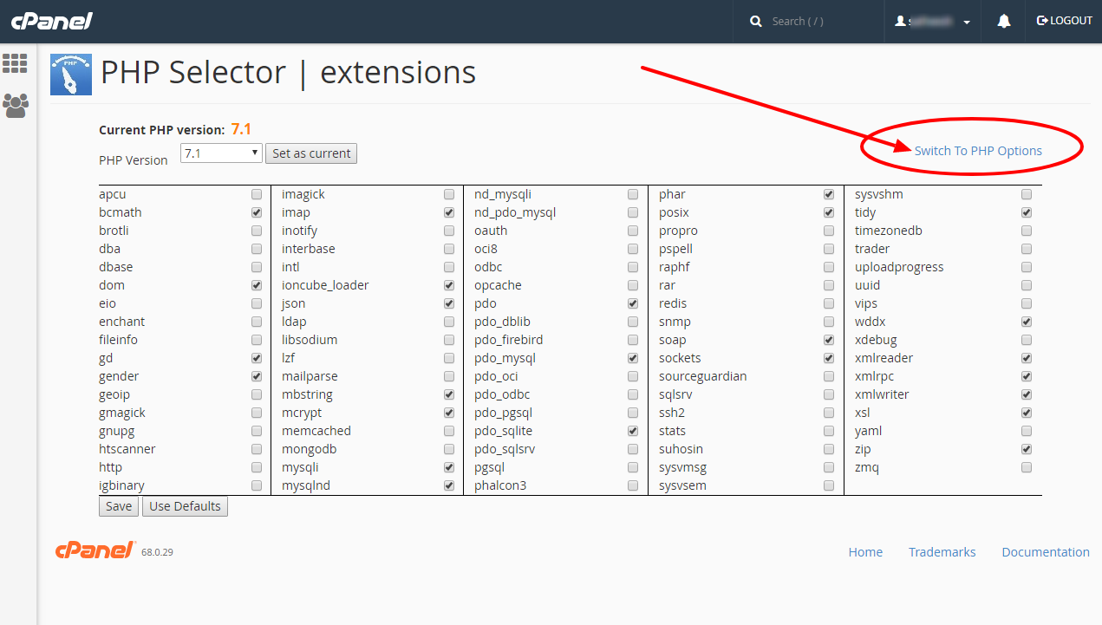This screenshot has width=1102, height=625.
Task: Open the user manager people icon
Action: coord(15,106)
